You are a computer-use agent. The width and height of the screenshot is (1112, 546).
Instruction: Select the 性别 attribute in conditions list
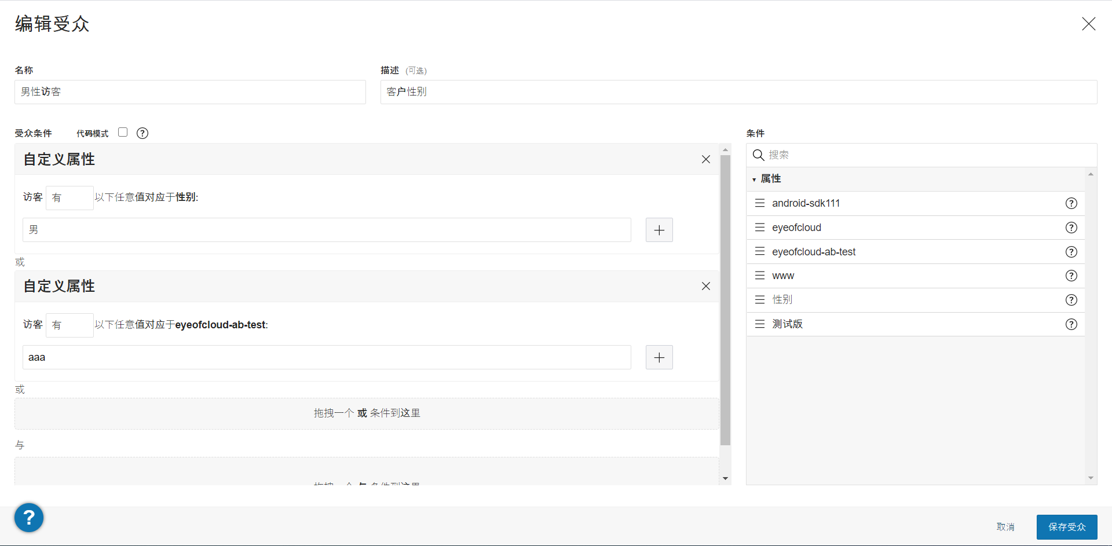(915, 300)
